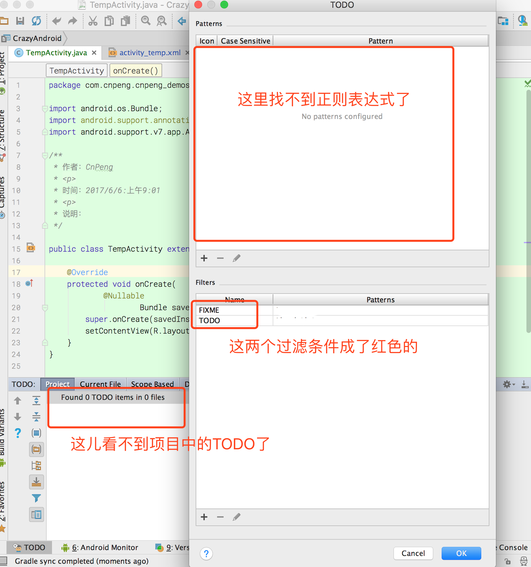This screenshot has height=567, width=531.
Task: Select the TODO filter row
Action: (342, 321)
